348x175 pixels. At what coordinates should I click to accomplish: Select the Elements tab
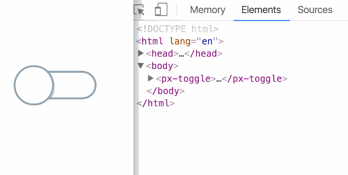tap(261, 10)
